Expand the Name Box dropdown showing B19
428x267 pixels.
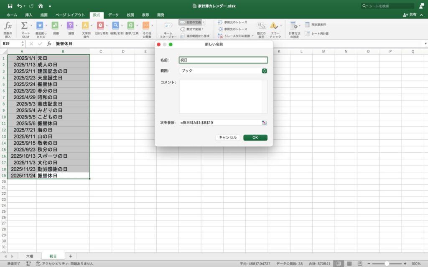coord(23,43)
